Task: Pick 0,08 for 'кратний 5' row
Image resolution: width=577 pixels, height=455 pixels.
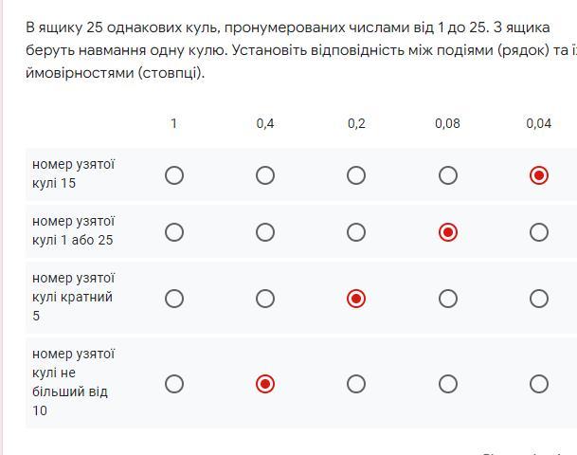Action: click(448, 299)
